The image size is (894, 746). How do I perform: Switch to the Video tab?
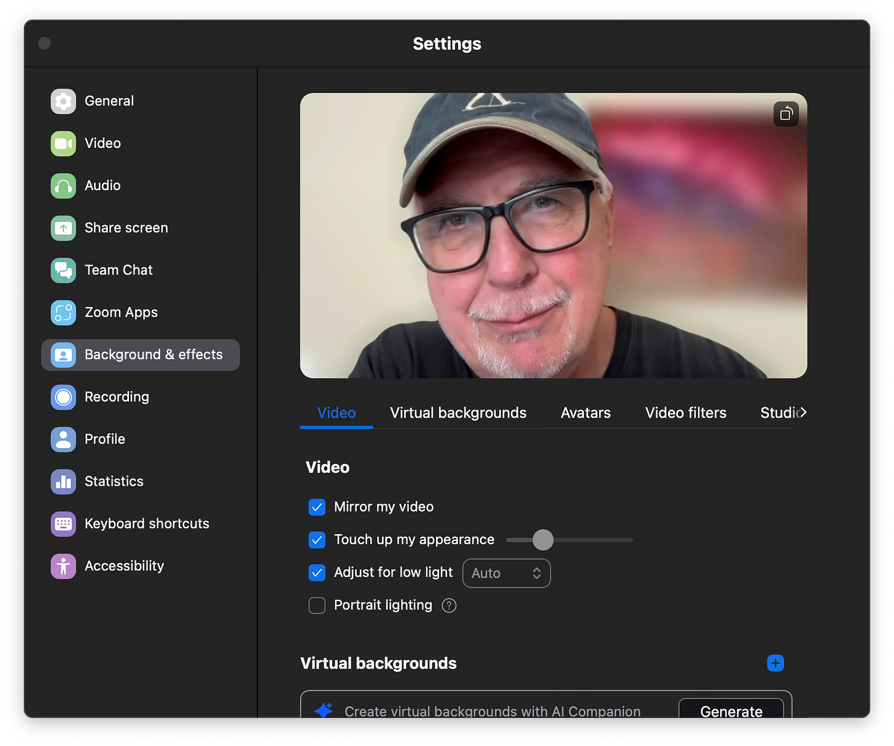(x=336, y=413)
